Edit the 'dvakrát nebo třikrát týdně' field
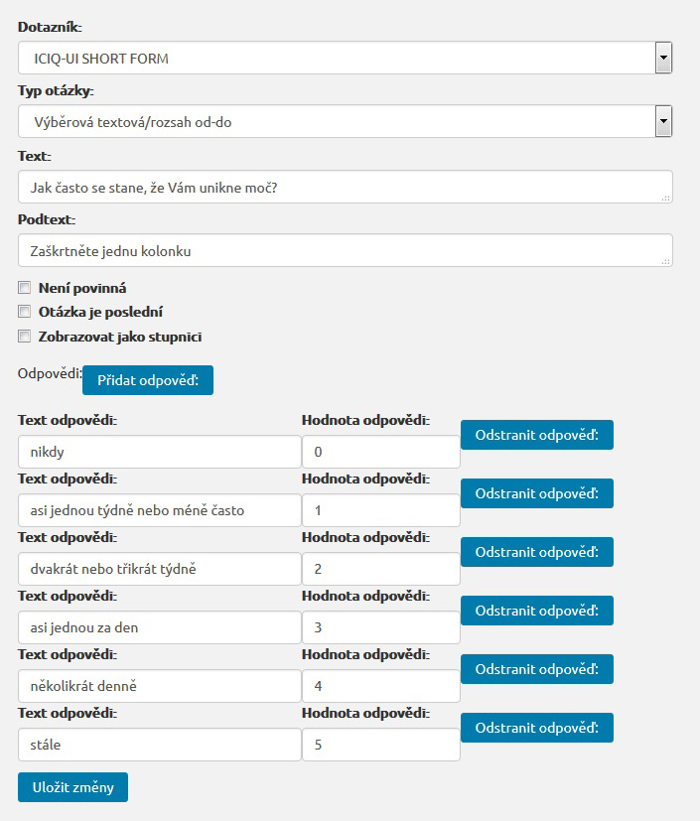This screenshot has width=700, height=821. pyautogui.click(x=159, y=569)
